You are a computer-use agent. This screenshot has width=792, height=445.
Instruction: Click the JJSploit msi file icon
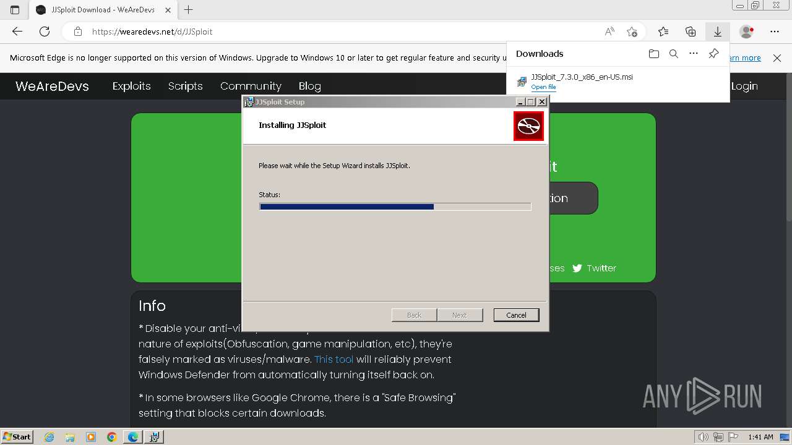[x=522, y=82]
